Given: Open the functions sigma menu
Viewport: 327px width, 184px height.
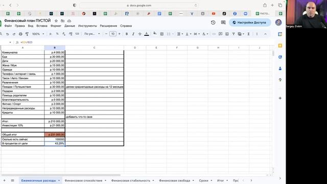Looking at the screenshot, I should click(x=248, y=34).
